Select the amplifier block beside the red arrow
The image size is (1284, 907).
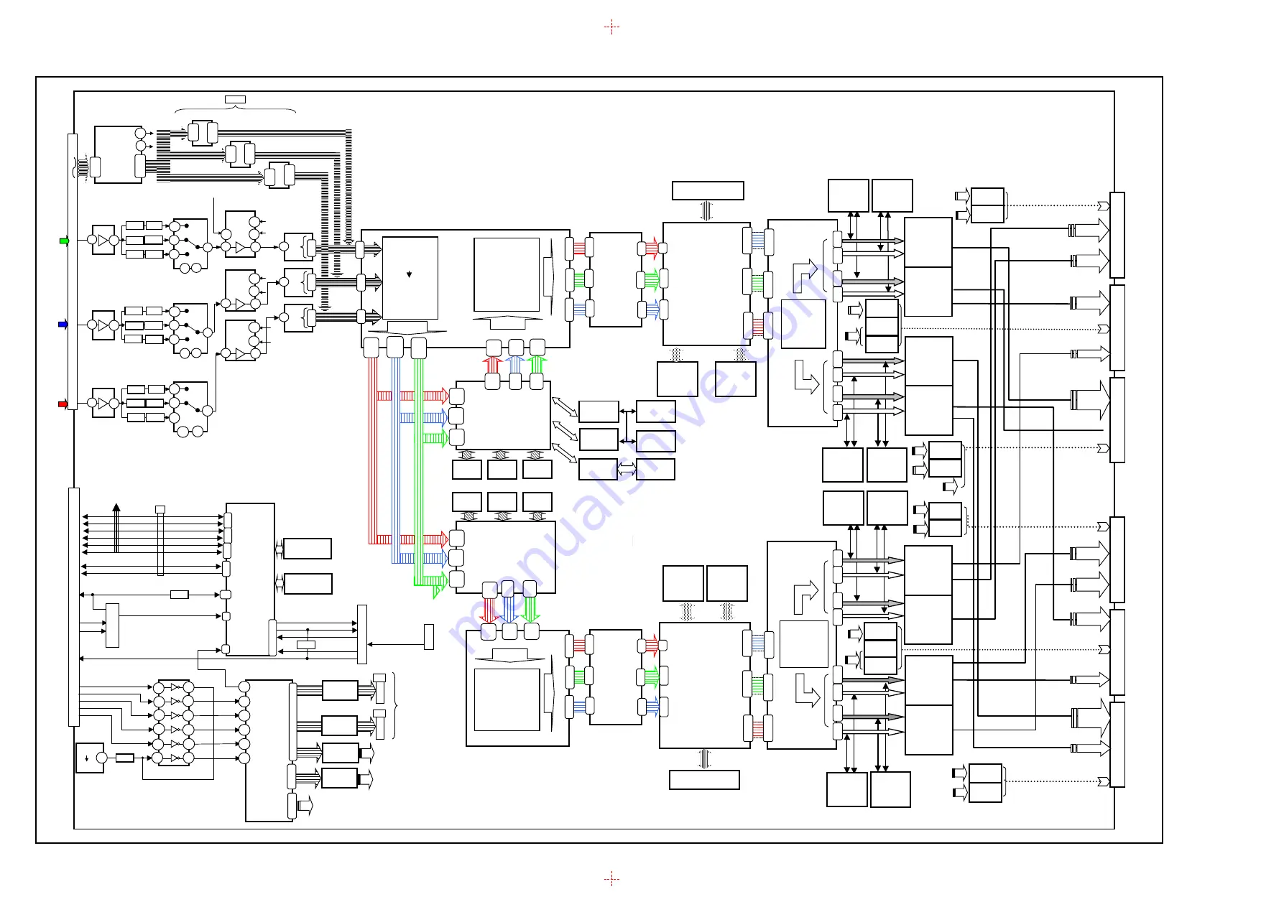coord(103,403)
